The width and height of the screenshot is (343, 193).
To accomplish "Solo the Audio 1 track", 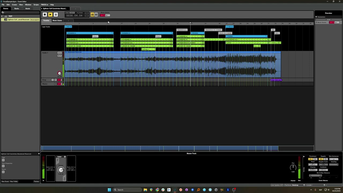I will pos(59,53).
